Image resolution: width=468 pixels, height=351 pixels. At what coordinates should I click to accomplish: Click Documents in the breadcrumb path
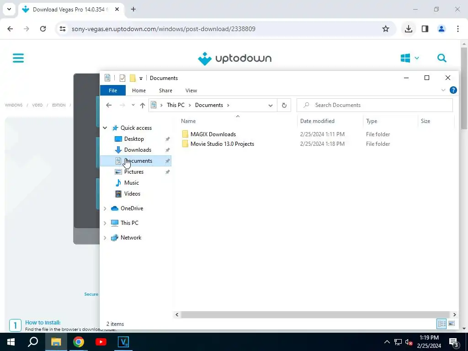[x=209, y=105]
